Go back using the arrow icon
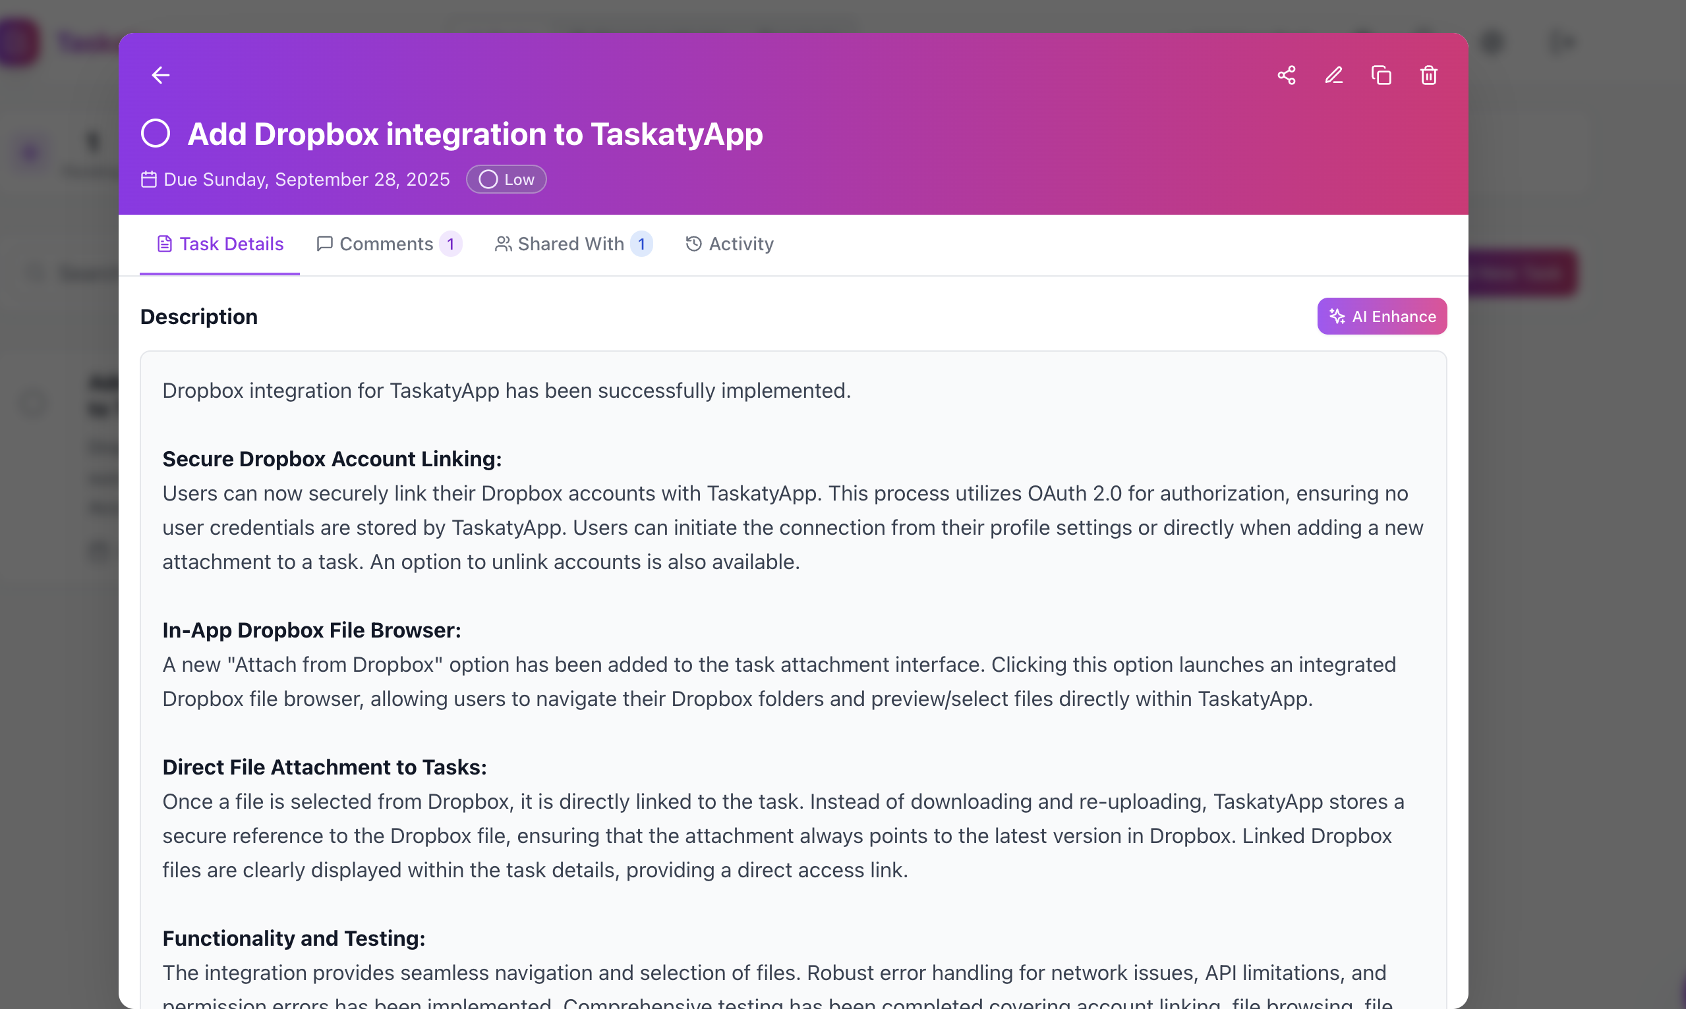Image resolution: width=1686 pixels, height=1009 pixels. pos(161,75)
